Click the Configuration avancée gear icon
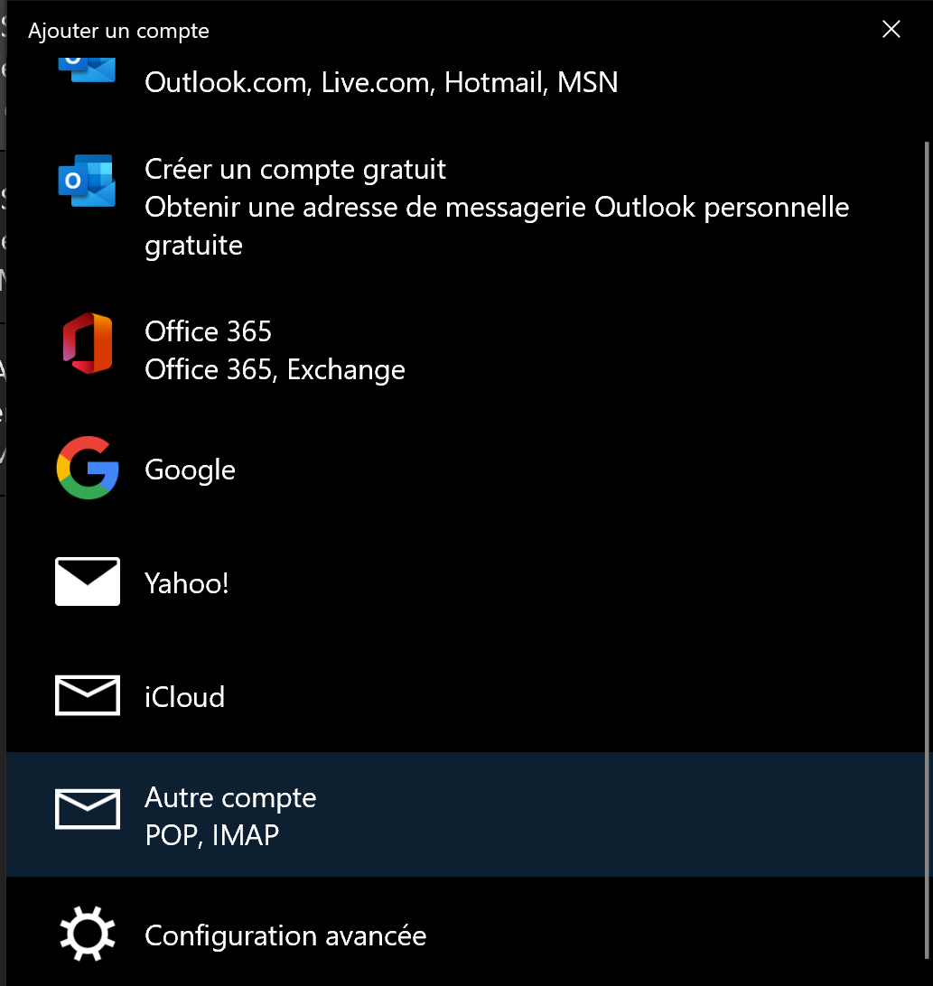 88,935
